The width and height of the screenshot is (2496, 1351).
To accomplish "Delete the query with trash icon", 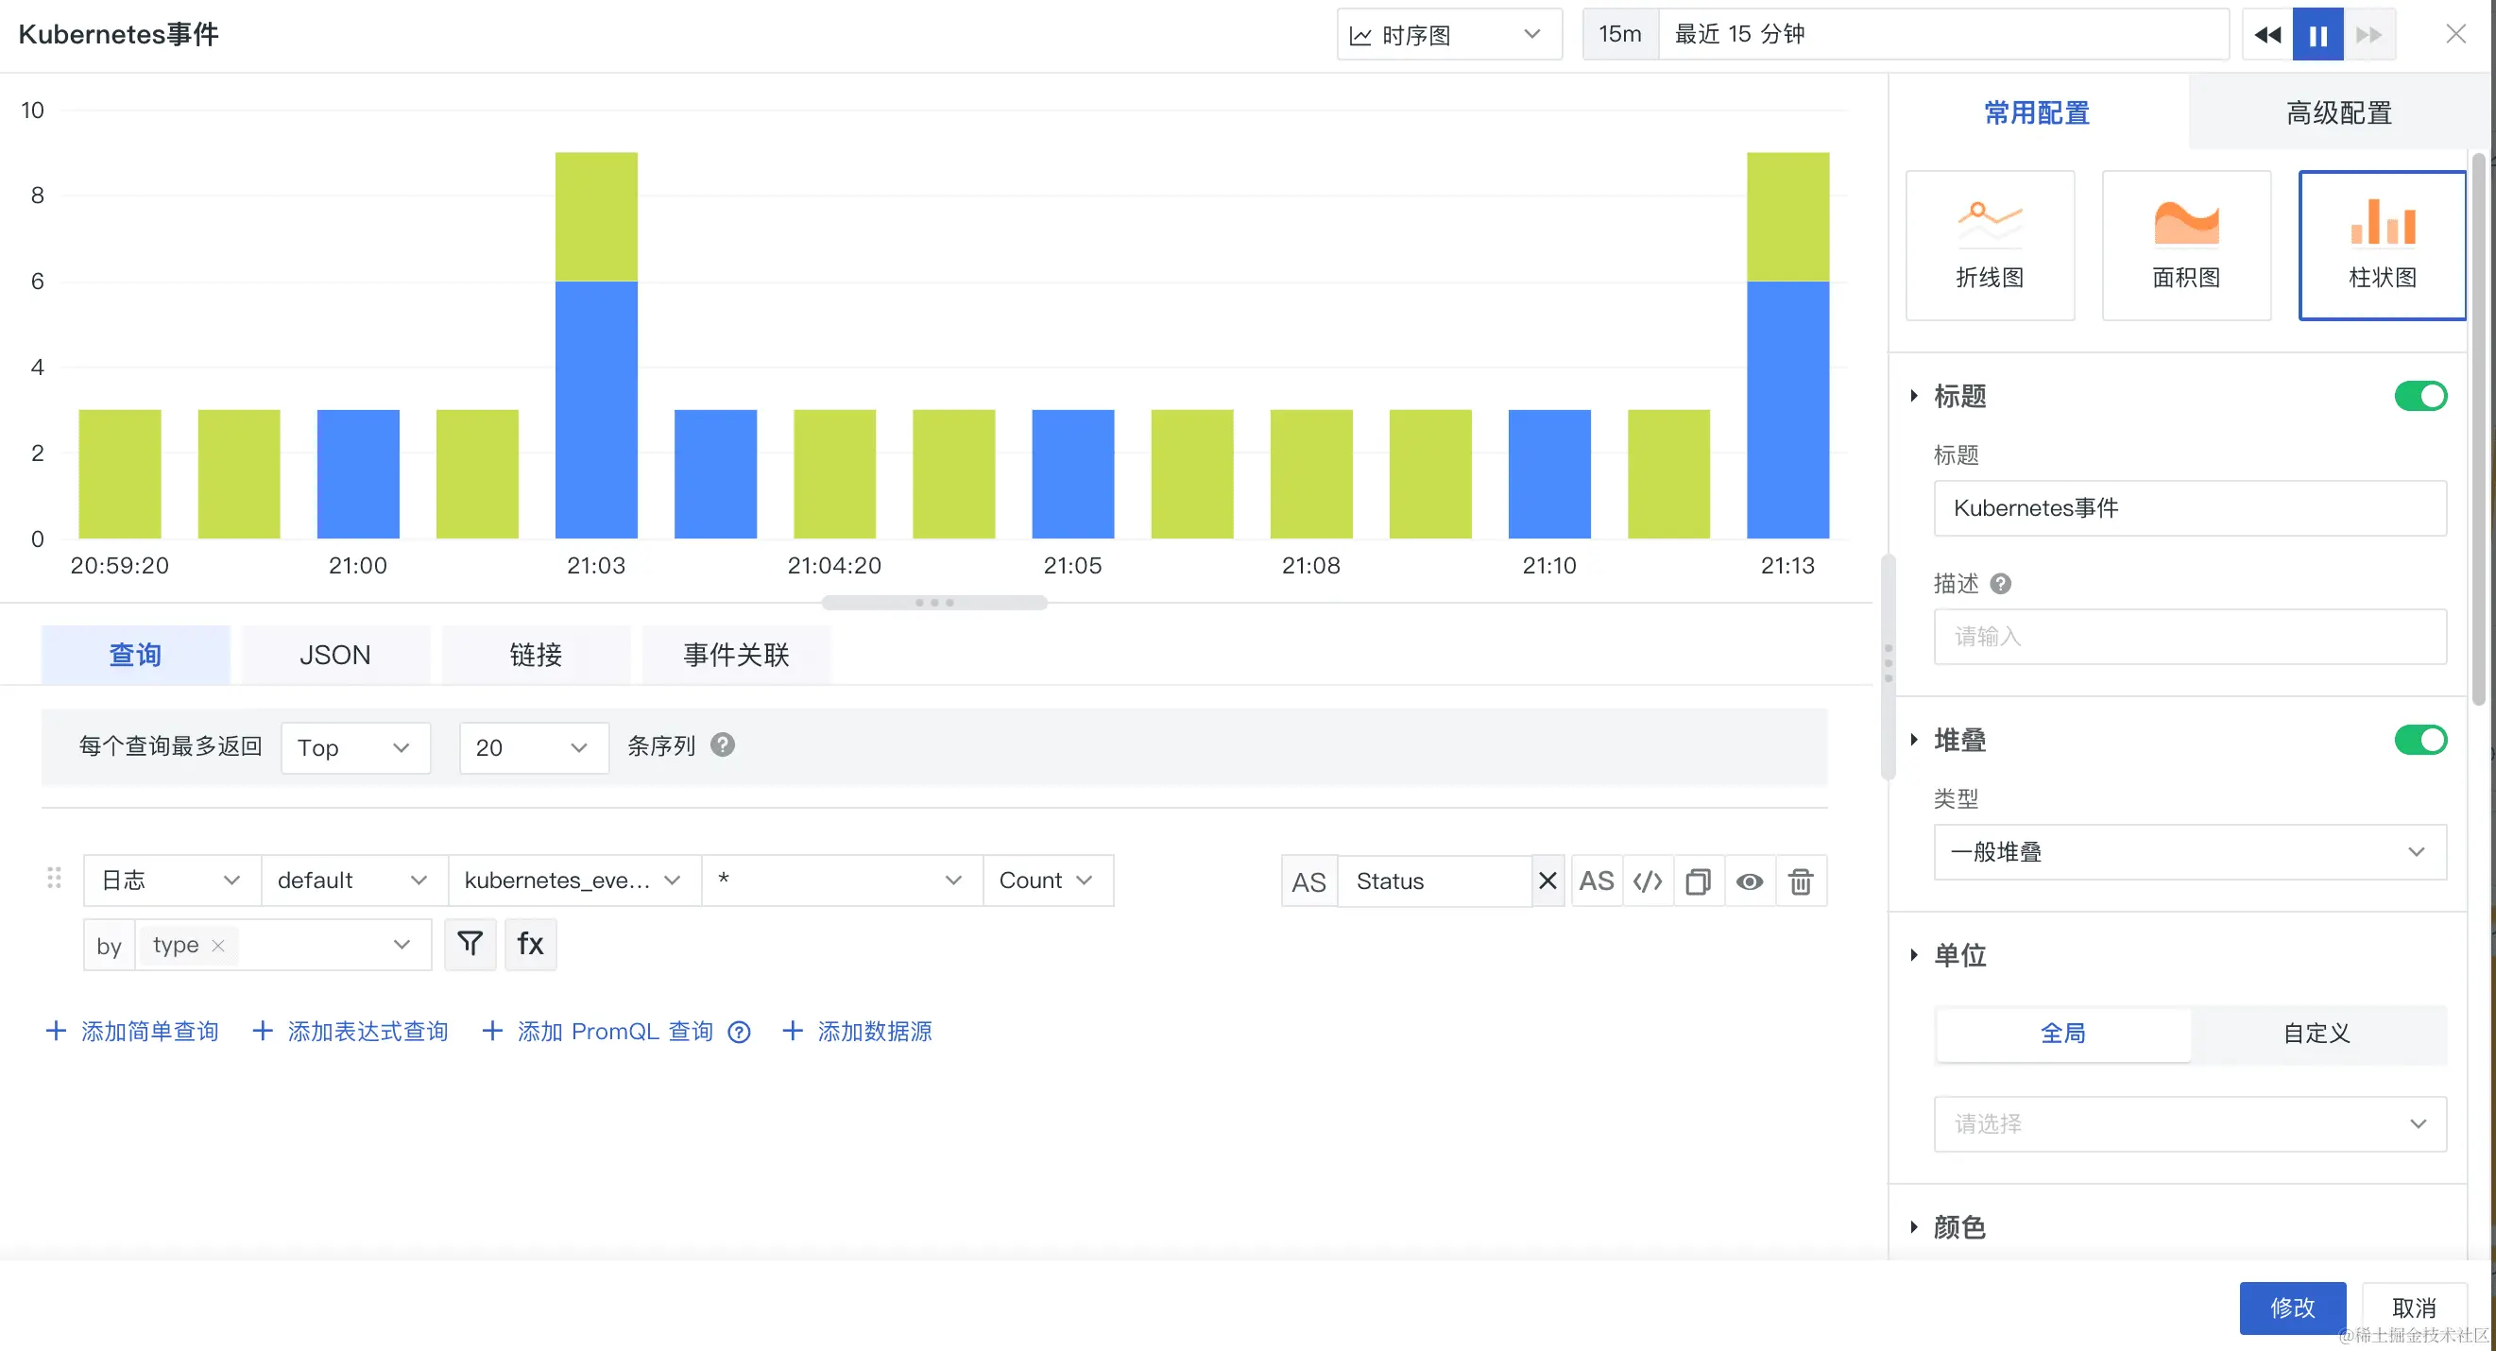I will tap(1801, 881).
